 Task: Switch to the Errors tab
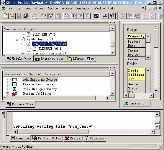[73, 138]
